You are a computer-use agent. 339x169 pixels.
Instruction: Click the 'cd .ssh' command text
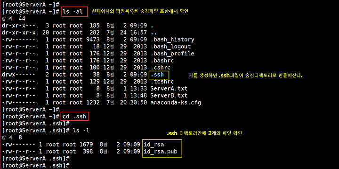(x=74, y=116)
